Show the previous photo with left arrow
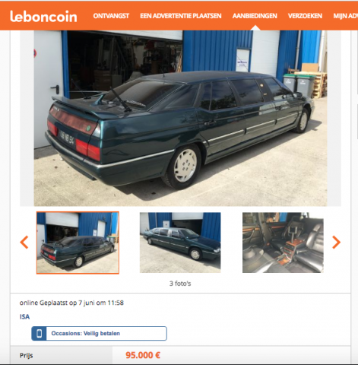 click(24, 243)
